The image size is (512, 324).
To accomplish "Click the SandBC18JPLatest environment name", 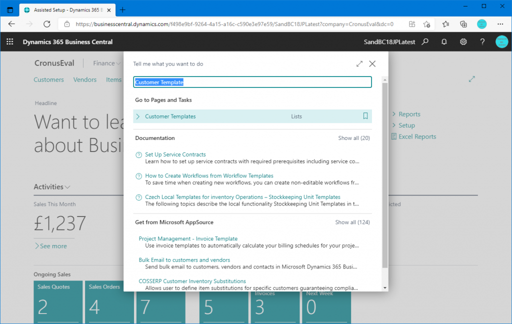I will (389, 42).
